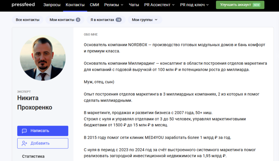The width and height of the screenshot is (279, 161).
Task: Select the Мои контакты filter
Action: 65,20
